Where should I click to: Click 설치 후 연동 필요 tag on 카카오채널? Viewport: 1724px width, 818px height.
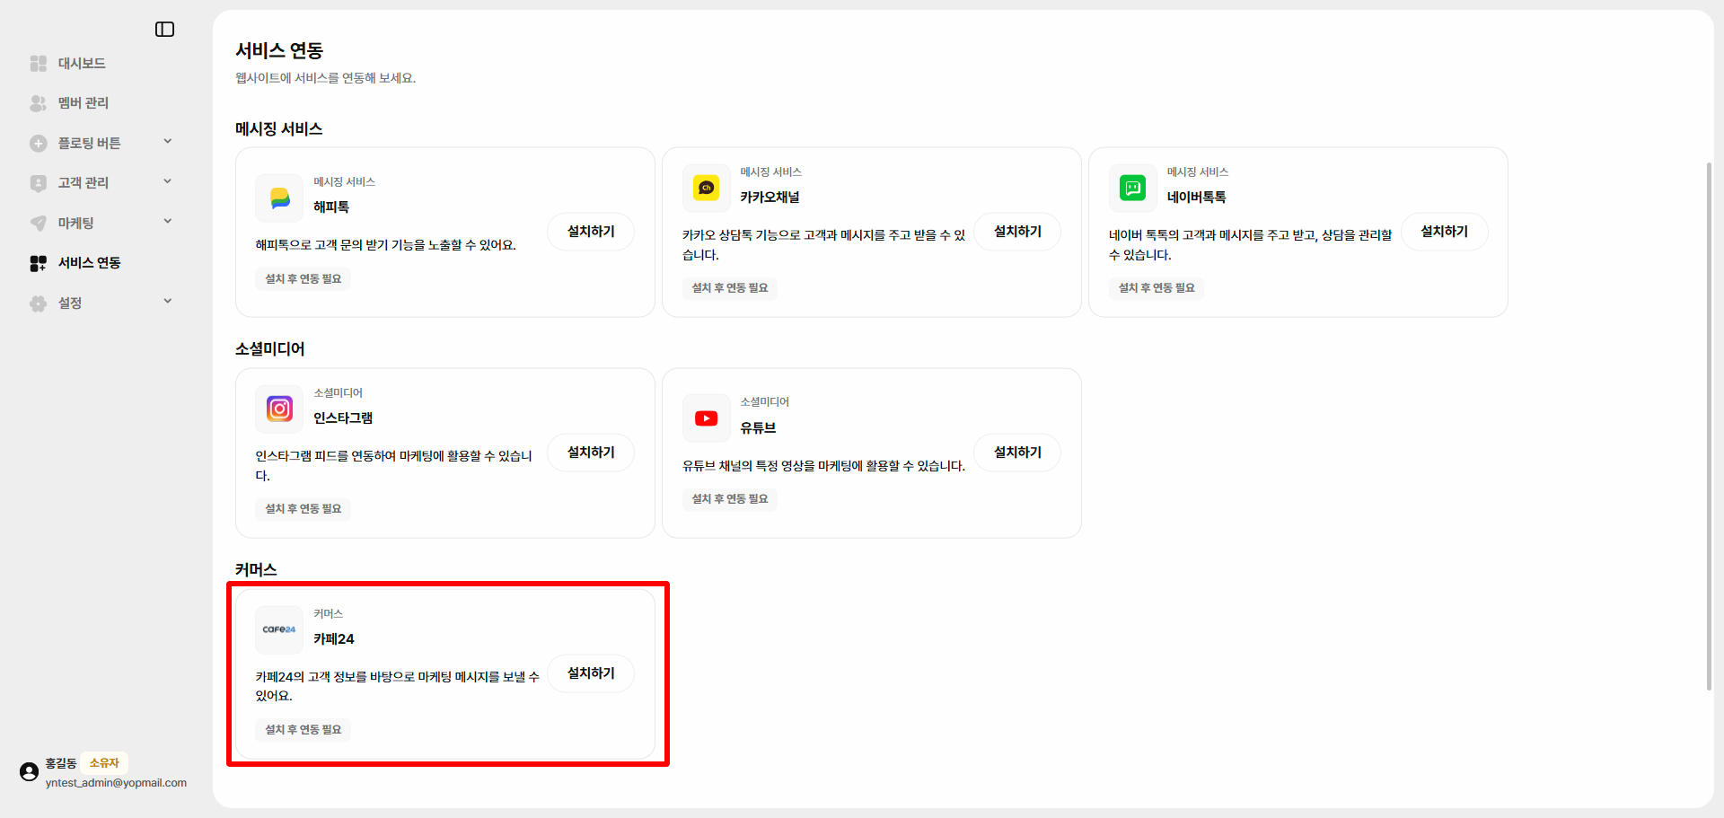pos(730,288)
